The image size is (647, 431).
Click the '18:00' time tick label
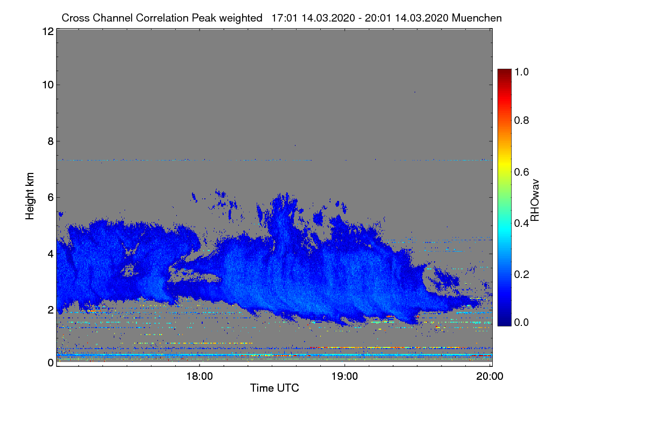click(199, 376)
